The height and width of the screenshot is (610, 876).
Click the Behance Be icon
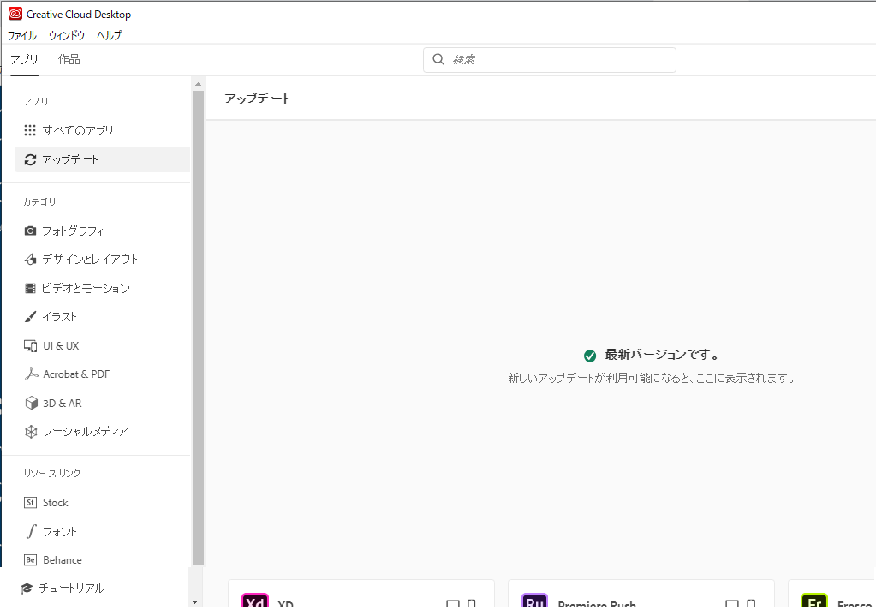click(30, 559)
